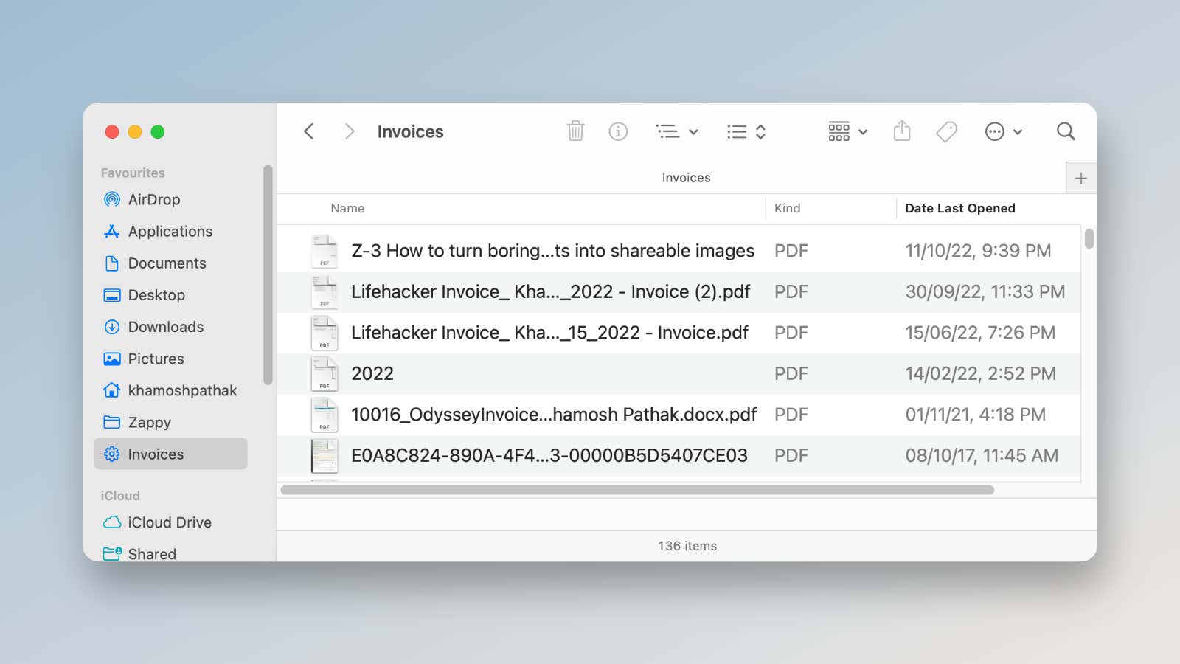Click the green full-screen window button
This screenshot has height=664, width=1180.
[x=158, y=131]
